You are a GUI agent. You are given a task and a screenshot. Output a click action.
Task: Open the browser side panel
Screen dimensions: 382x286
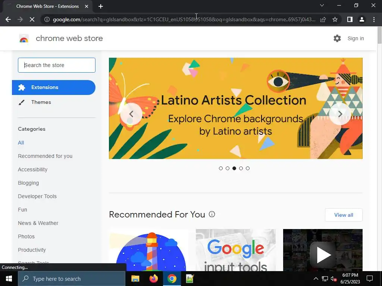tap(350, 19)
